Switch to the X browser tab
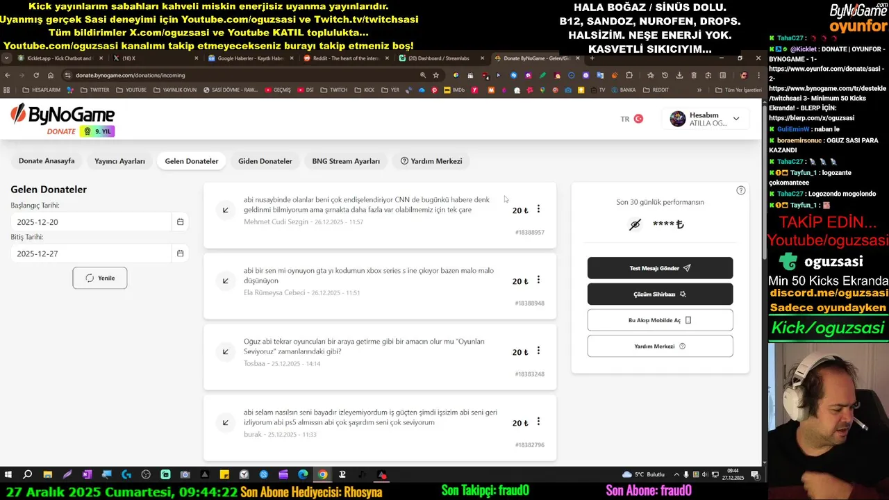The height and width of the screenshot is (500, 889). click(x=155, y=58)
